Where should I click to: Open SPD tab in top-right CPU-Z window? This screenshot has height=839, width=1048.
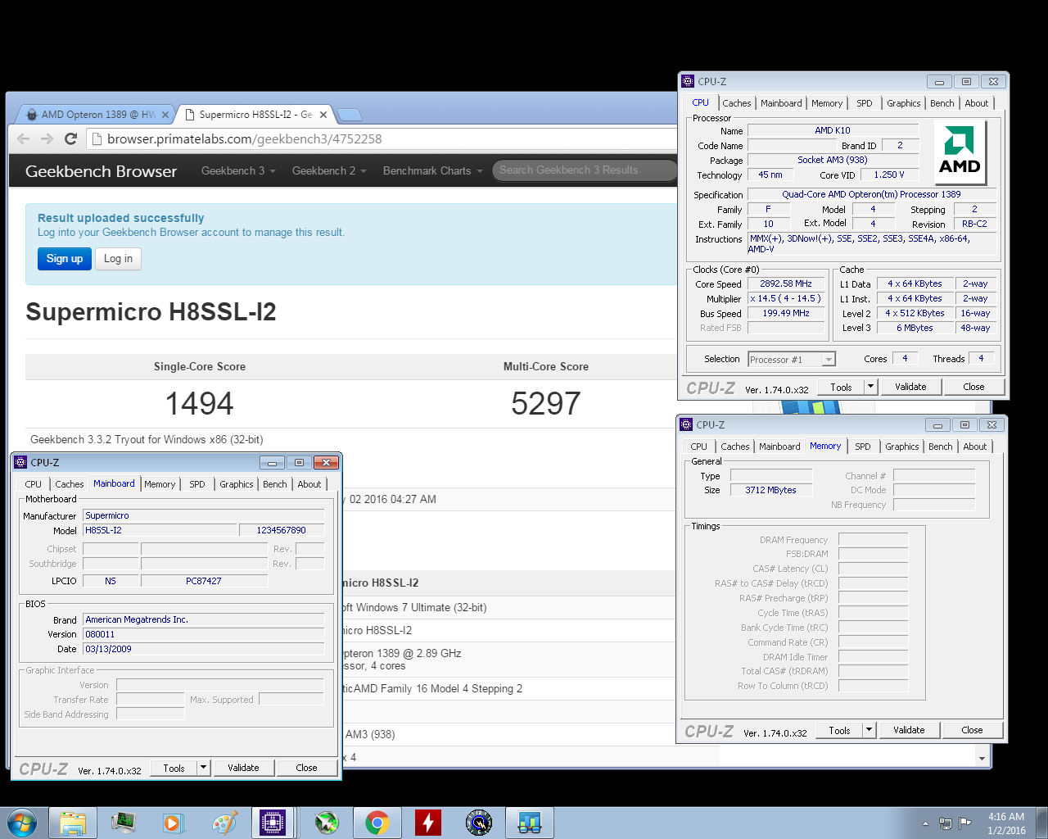[865, 103]
